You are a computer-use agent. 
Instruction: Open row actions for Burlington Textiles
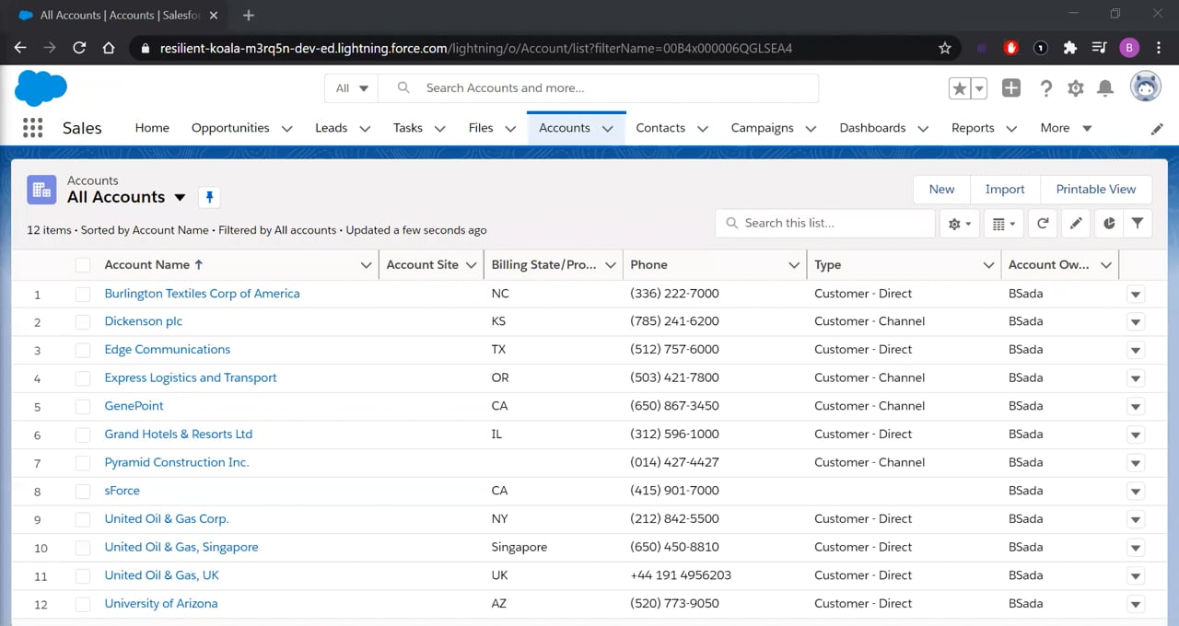1136,295
